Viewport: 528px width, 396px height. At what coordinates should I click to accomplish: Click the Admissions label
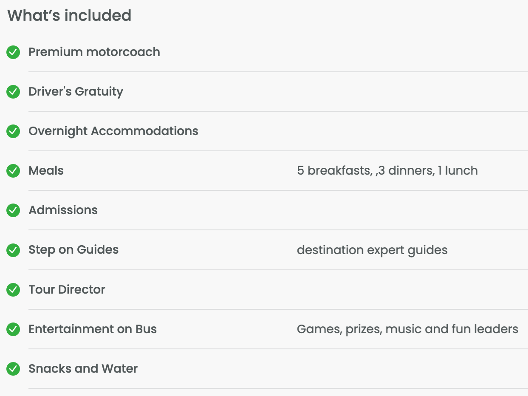pyautogui.click(x=63, y=210)
